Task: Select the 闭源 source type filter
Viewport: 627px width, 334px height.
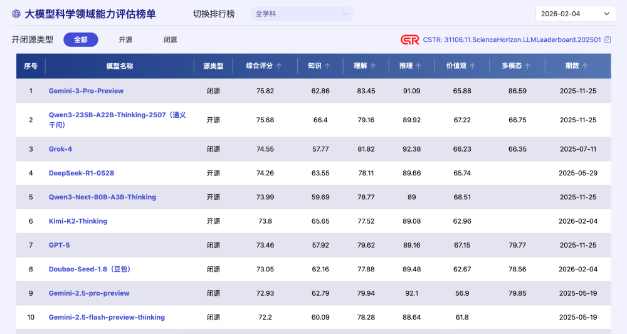Action: point(170,39)
